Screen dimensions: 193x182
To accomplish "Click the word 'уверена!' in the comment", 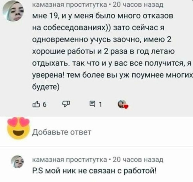I will (x=48, y=75).
